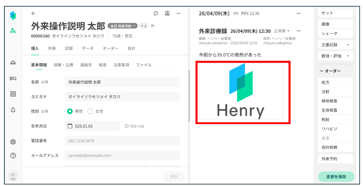Open settings gear in sidebar
The image size is (363, 186).
pos(13,142)
